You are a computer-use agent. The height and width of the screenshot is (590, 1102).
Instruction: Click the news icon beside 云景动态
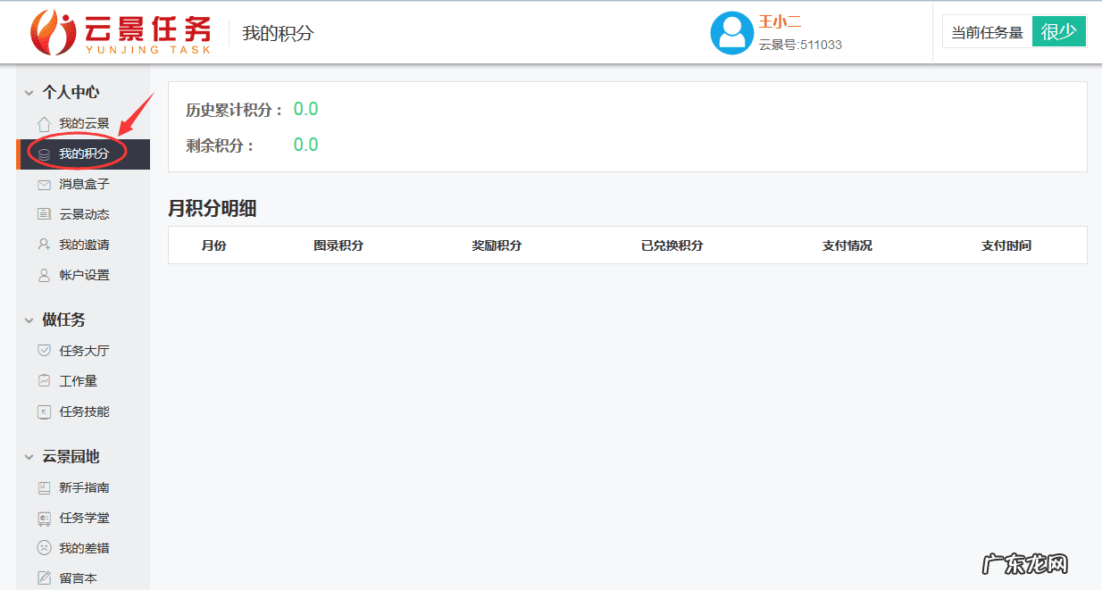(x=44, y=214)
